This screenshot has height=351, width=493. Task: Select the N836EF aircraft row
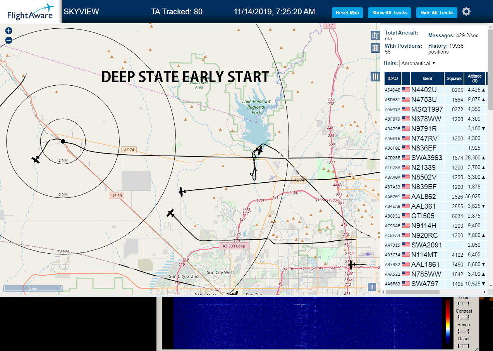pos(435,148)
